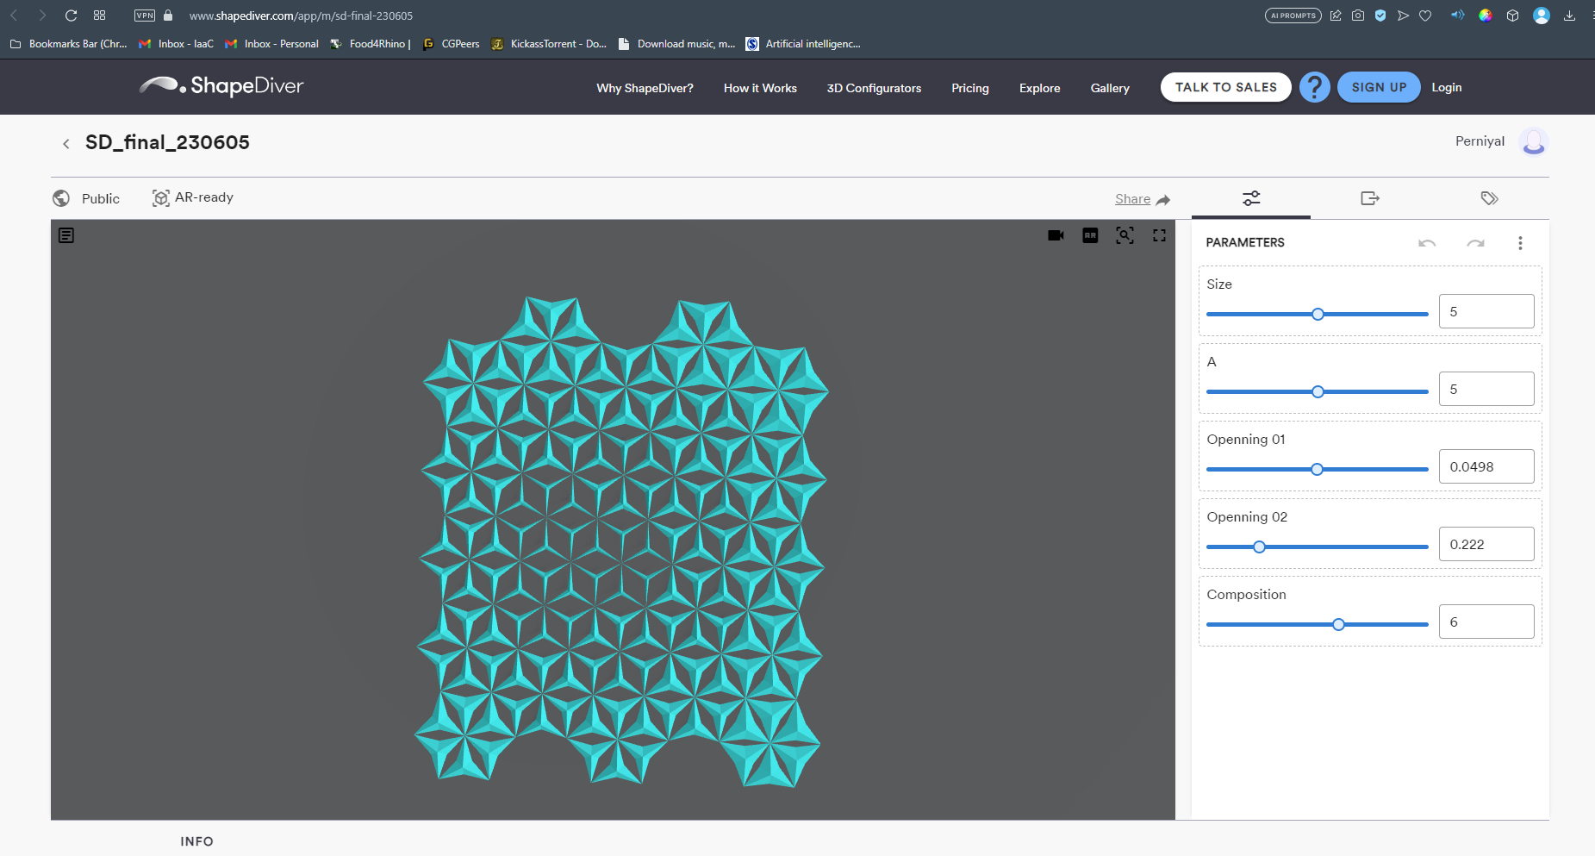Undo the last parameter change
The height and width of the screenshot is (856, 1595).
point(1427,242)
